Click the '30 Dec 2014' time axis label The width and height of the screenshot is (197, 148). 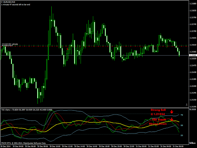(x=6, y=146)
